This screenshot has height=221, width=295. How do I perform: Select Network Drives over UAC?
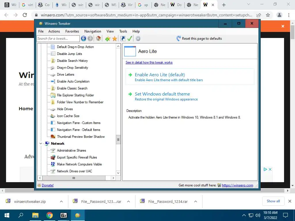[x=75, y=171]
